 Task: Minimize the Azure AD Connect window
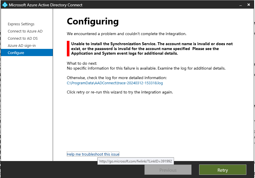(x=241, y=5)
